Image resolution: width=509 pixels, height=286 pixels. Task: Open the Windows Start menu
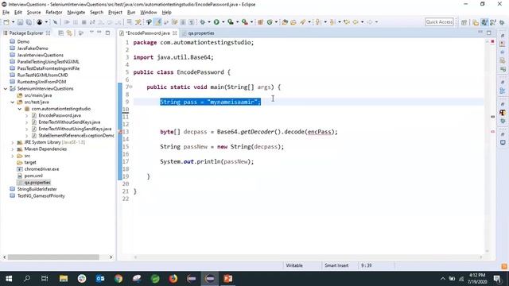9,279
